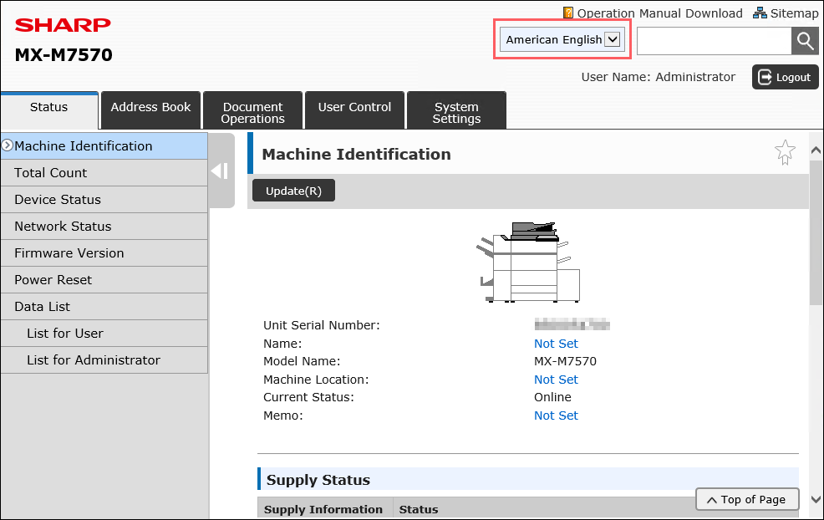Select Power Reset in sidebar
Image resolution: width=824 pixels, height=520 pixels.
click(104, 280)
